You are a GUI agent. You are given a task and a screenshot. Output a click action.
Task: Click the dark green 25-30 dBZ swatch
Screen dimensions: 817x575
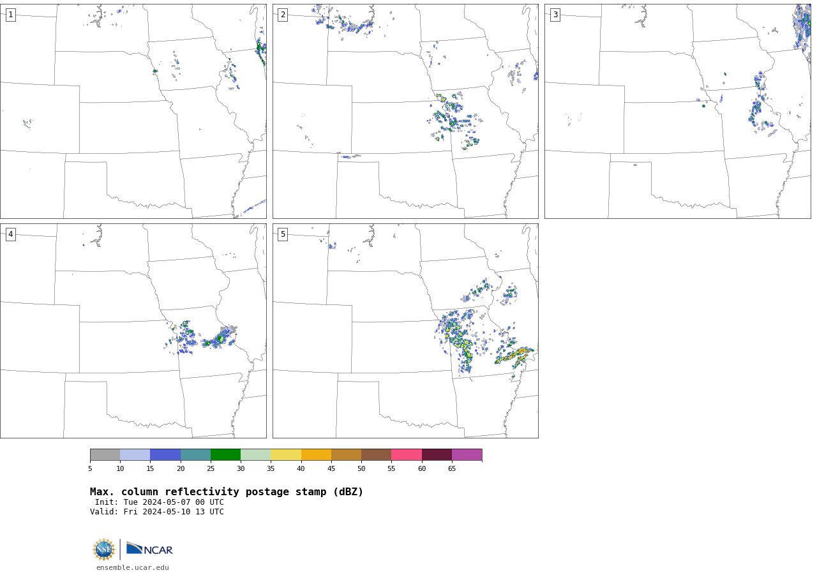tap(225, 454)
